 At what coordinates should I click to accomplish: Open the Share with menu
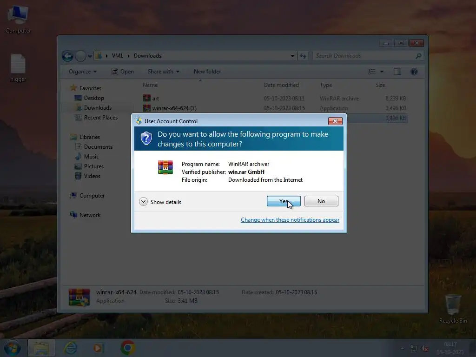coord(163,72)
